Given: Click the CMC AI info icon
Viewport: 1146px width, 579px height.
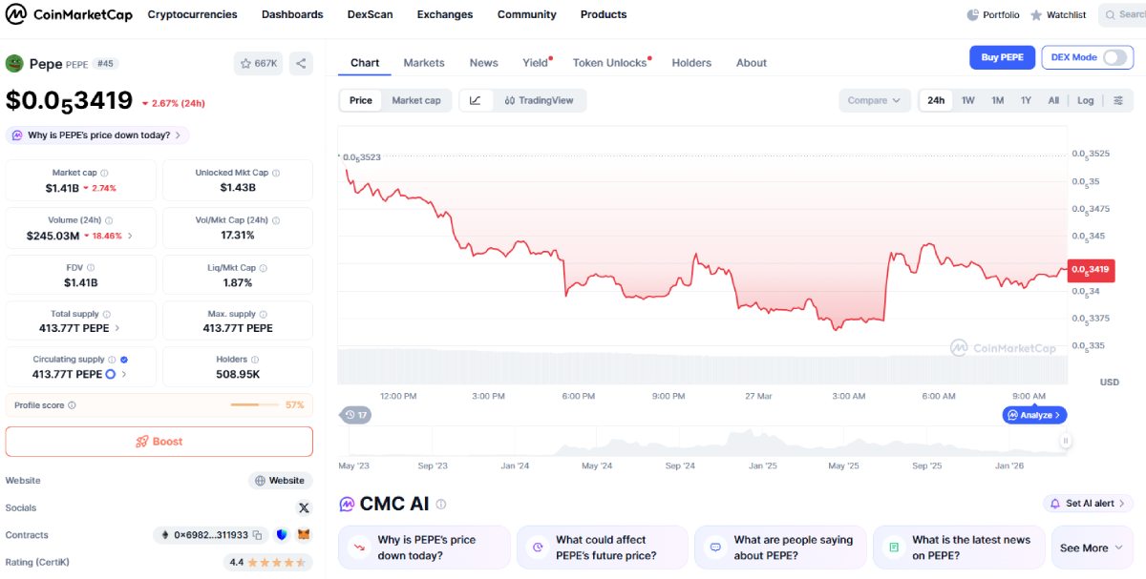Looking at the screenshot, I should pyautogui.click(x=441, y=504).
